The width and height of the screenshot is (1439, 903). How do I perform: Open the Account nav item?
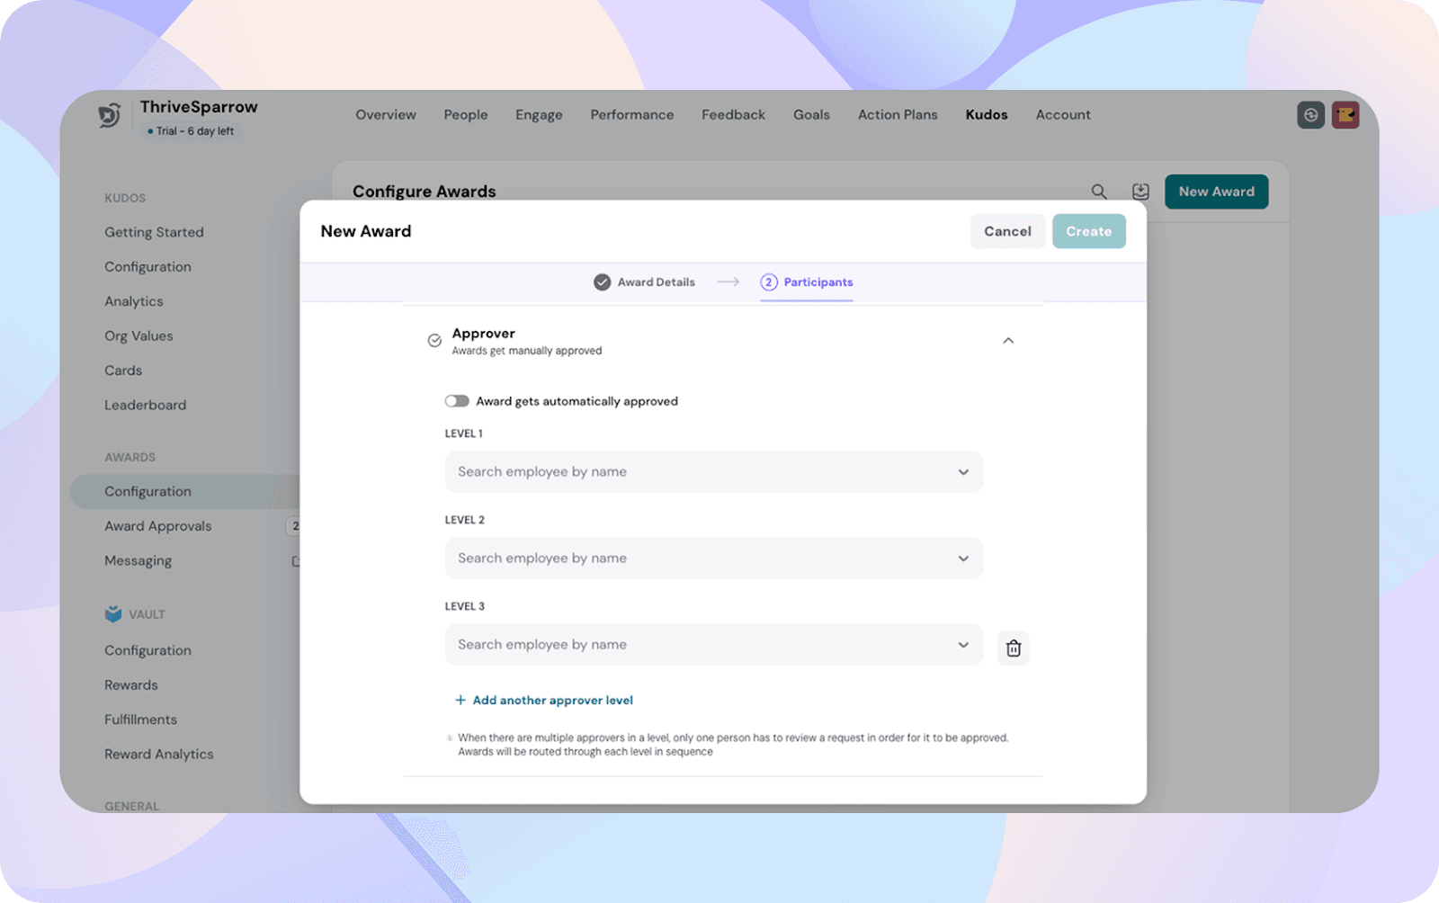tap(1063, 115)
